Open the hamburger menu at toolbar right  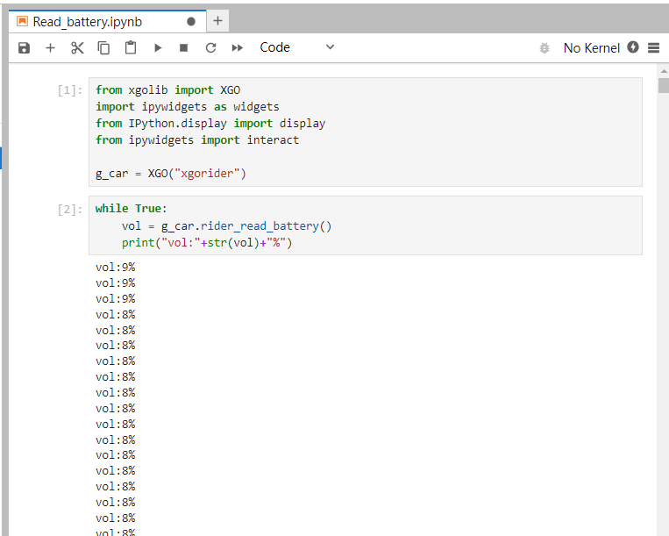click(653, 47)
